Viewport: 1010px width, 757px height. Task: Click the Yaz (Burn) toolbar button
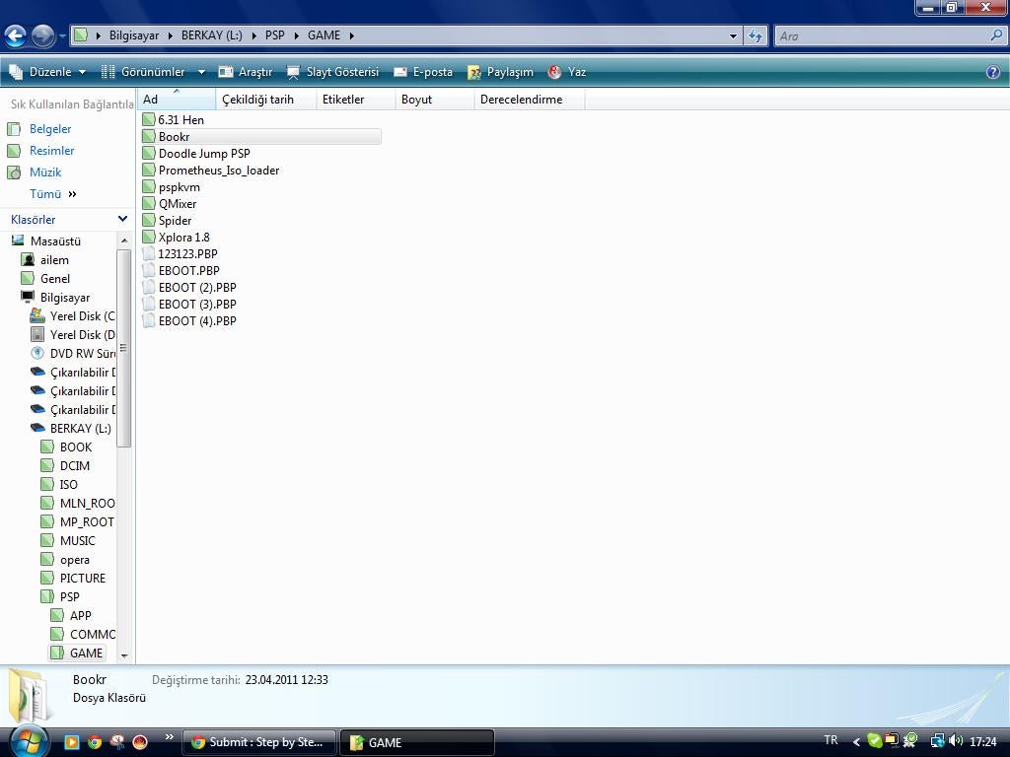[567, 72]
